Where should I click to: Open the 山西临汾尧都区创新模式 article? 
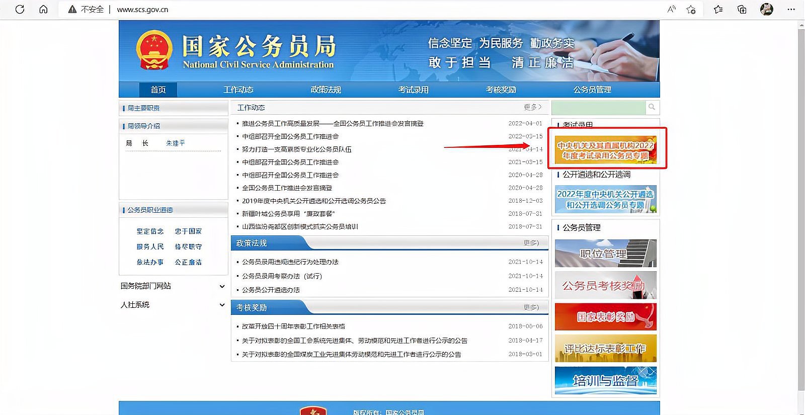point(300,227)
